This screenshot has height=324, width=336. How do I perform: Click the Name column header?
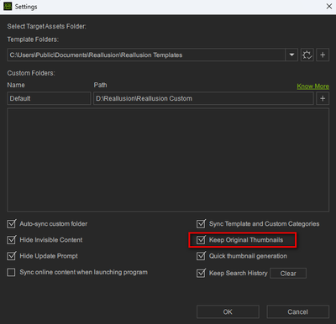tap(16, 85)
